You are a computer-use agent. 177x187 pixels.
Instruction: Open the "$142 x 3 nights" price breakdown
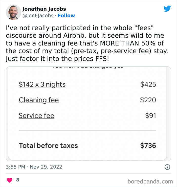point(42,84)
